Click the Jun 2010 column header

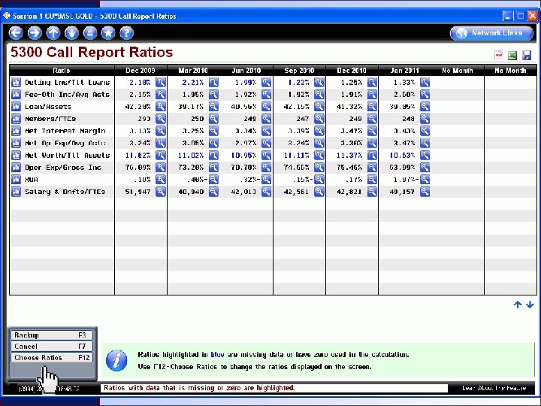click(246, 71)
